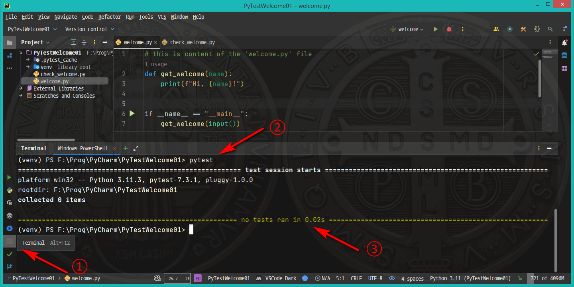
Task: Expand the .pytest_cache folder
Action: 28,60
